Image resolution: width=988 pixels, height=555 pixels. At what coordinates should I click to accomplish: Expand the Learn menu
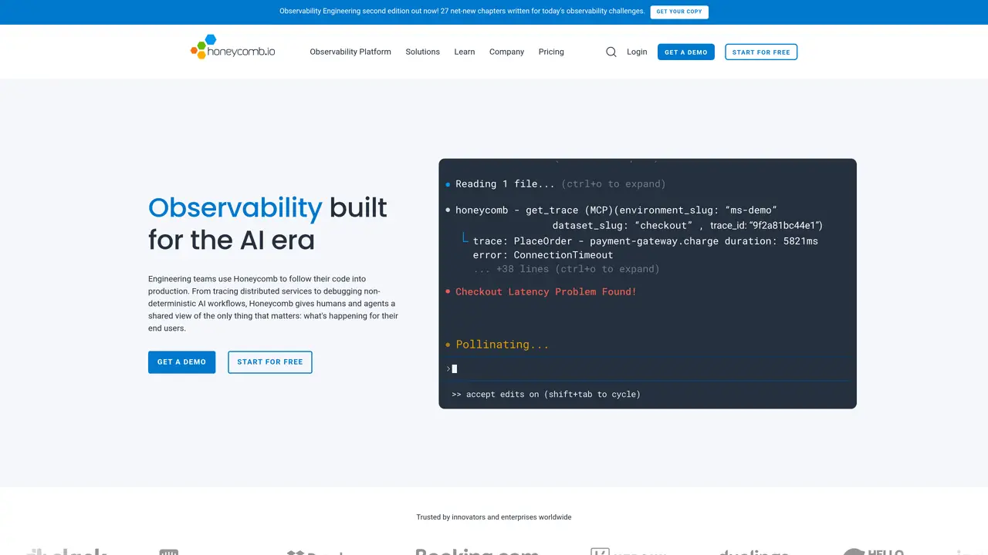coord(465,52)
